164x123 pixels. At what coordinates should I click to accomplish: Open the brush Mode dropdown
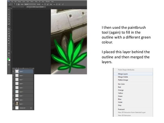click(x=30, y=4)
